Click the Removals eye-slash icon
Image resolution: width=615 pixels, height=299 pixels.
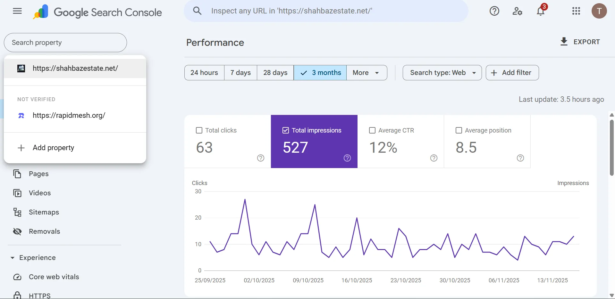tap(17, 231)
